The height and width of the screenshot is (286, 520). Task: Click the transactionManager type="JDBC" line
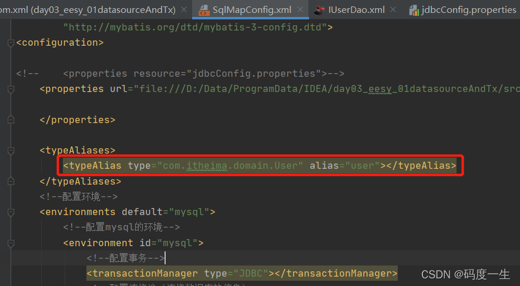click(241, 274)
